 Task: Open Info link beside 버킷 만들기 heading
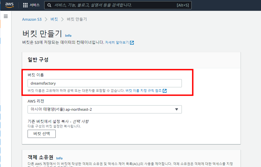[x=68, y=36]
